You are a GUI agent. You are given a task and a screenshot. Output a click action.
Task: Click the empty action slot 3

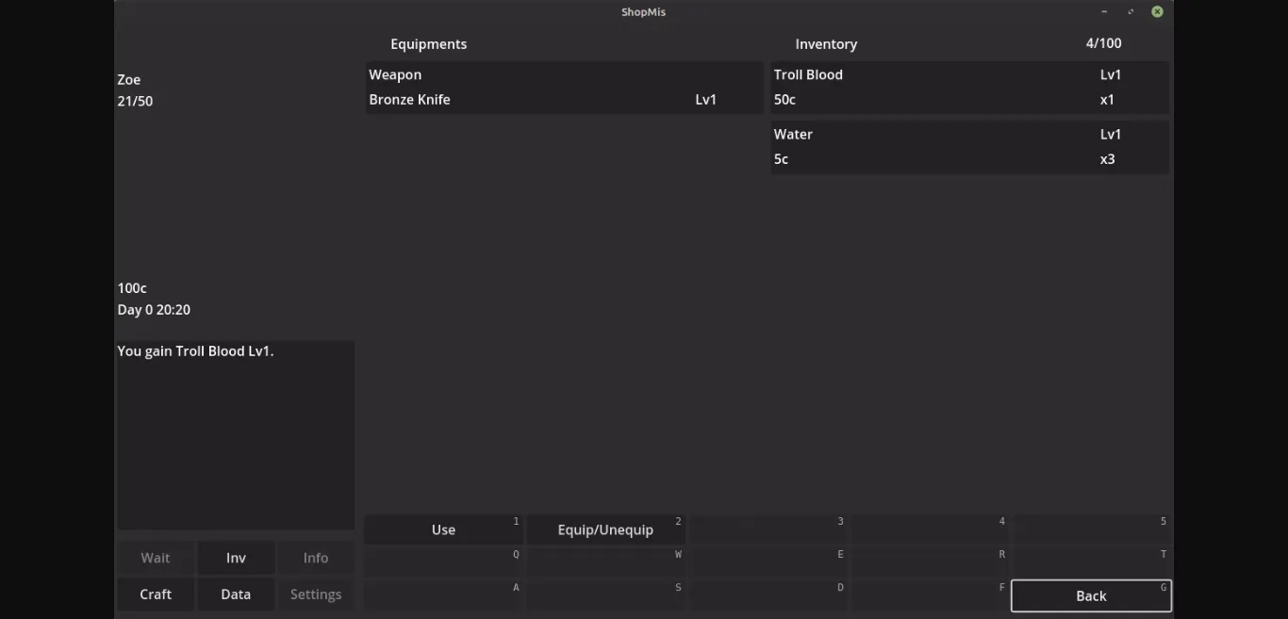[768, 529]
